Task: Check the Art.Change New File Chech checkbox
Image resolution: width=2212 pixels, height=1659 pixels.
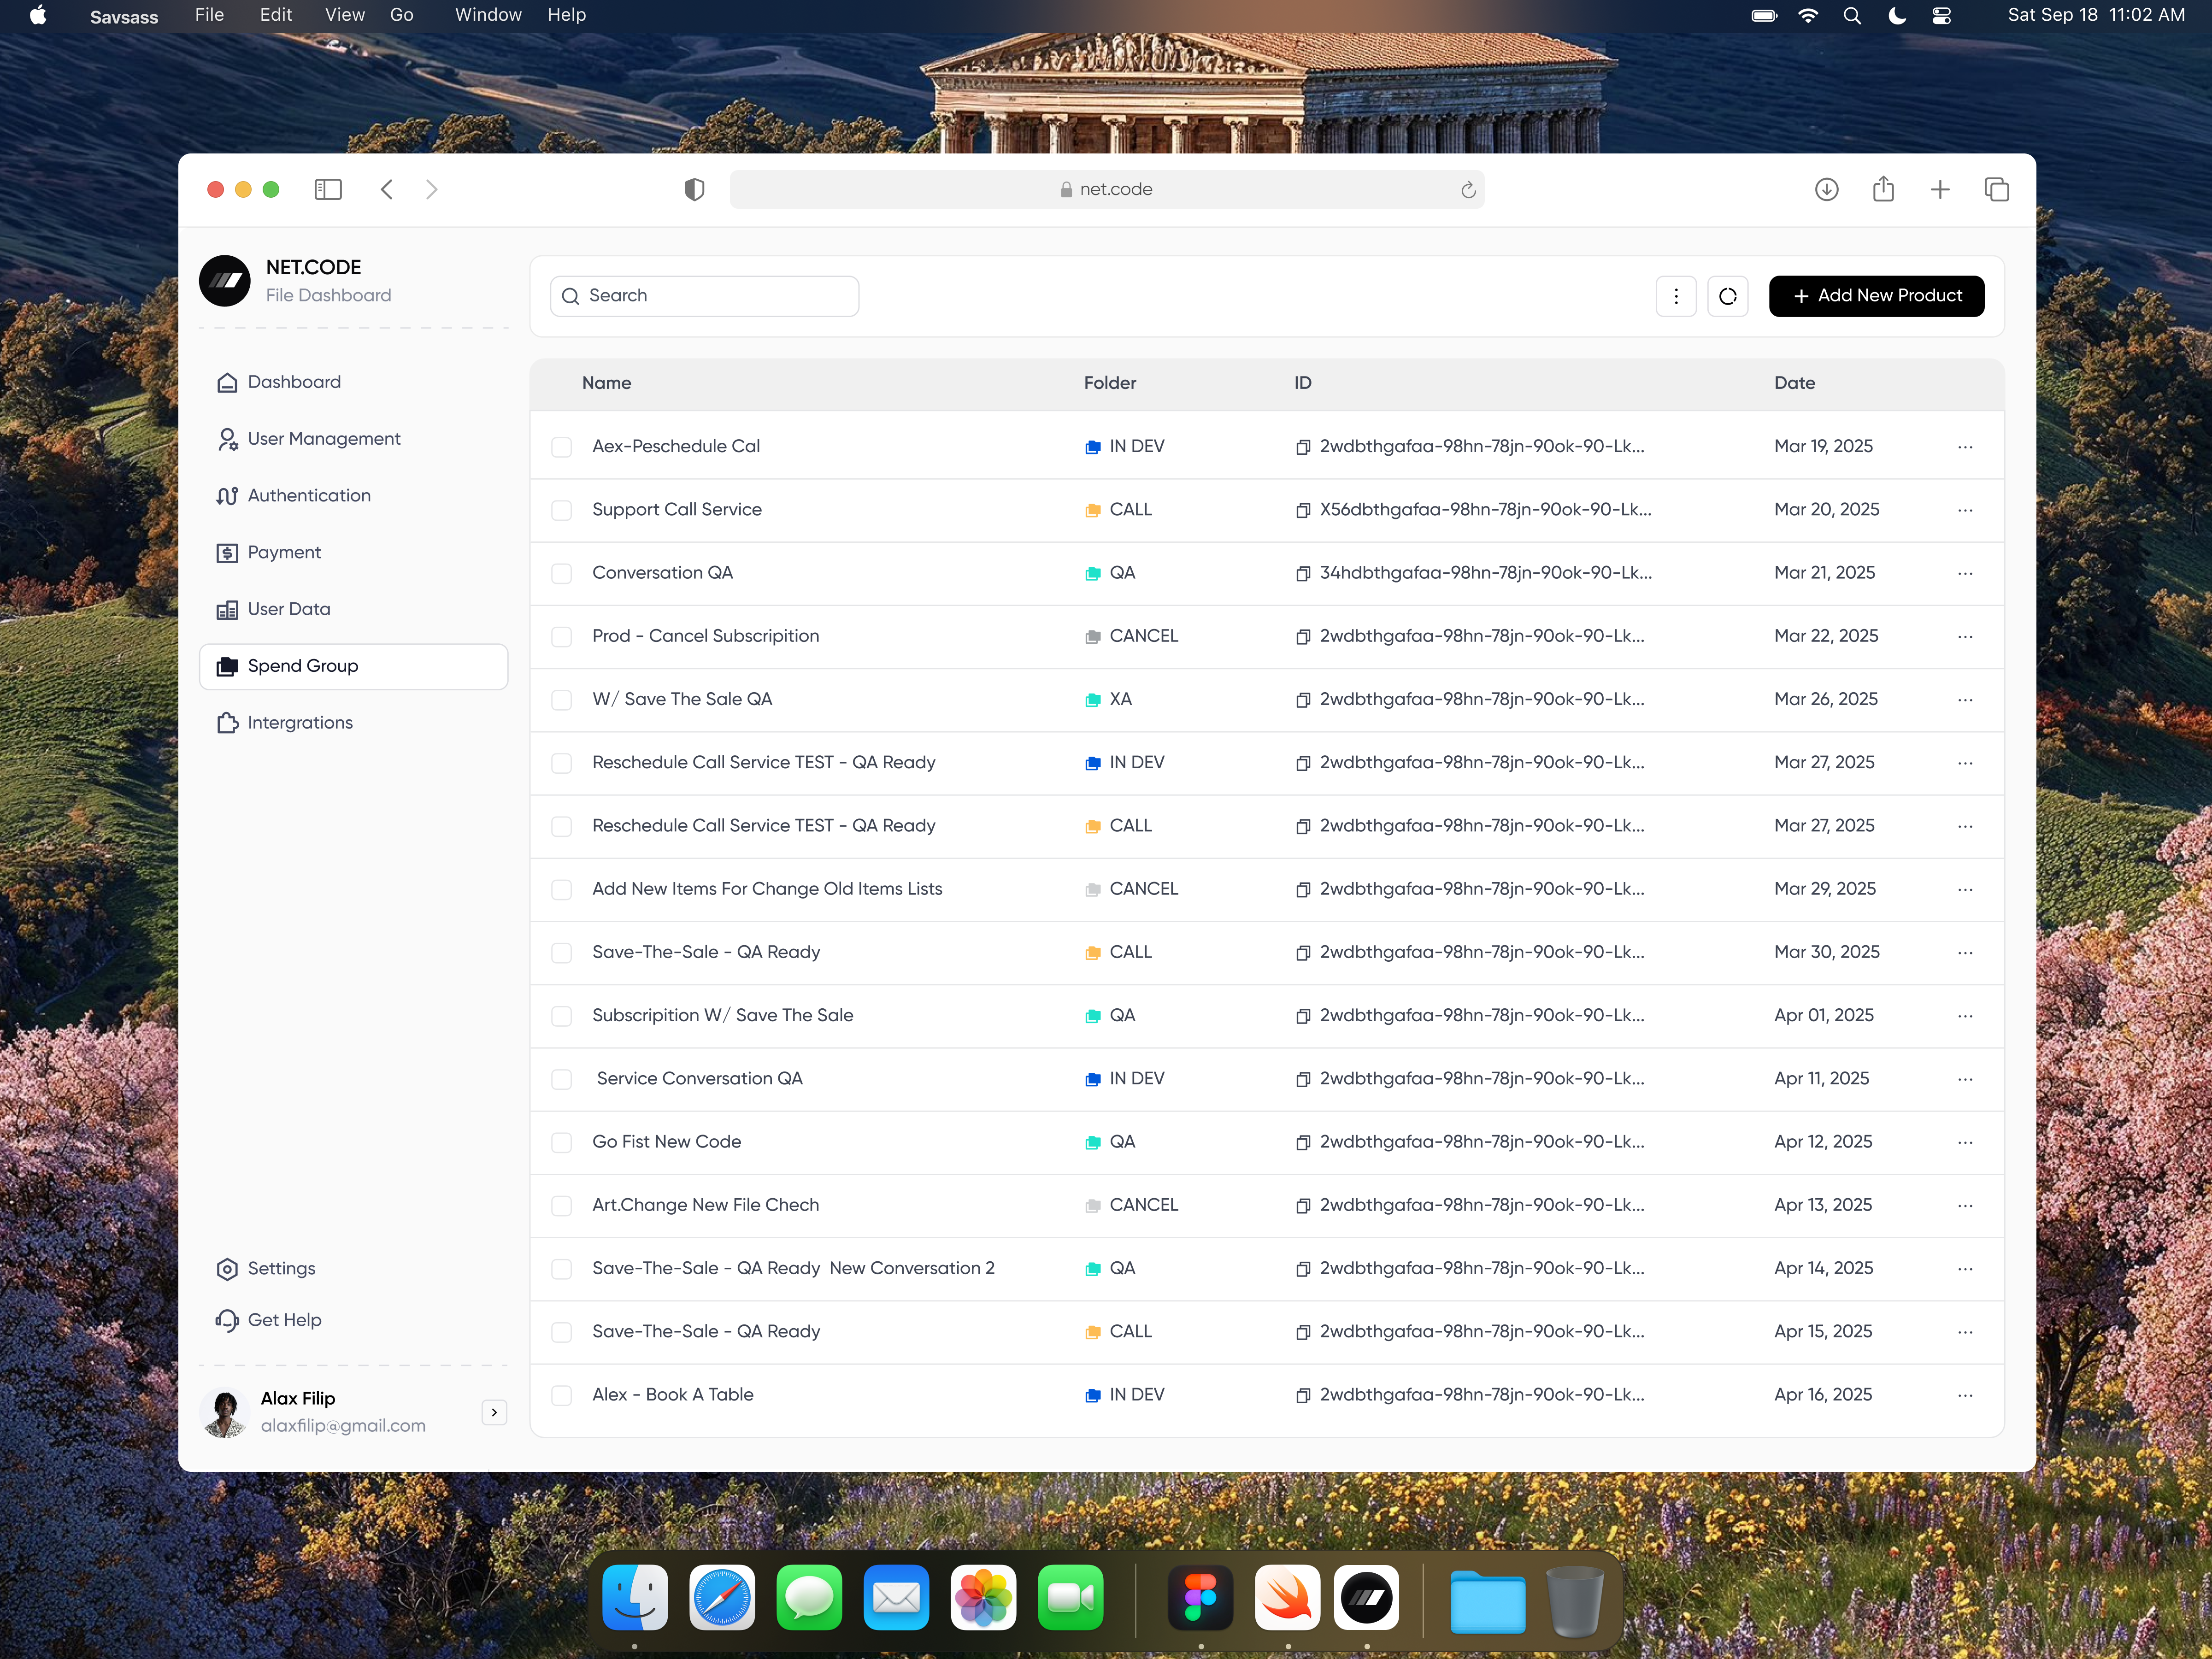Action: pyautogui.click(x=562, y=1206)
